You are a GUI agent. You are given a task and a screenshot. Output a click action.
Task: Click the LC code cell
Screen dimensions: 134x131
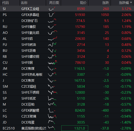pos(5,110)
